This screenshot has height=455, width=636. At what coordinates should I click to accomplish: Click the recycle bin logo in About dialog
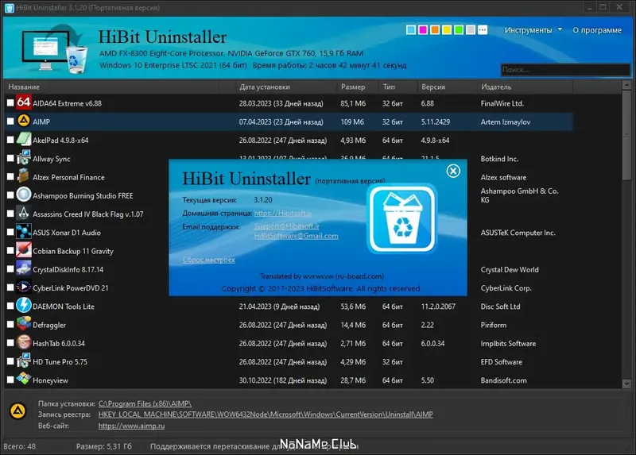pos(401,219)
